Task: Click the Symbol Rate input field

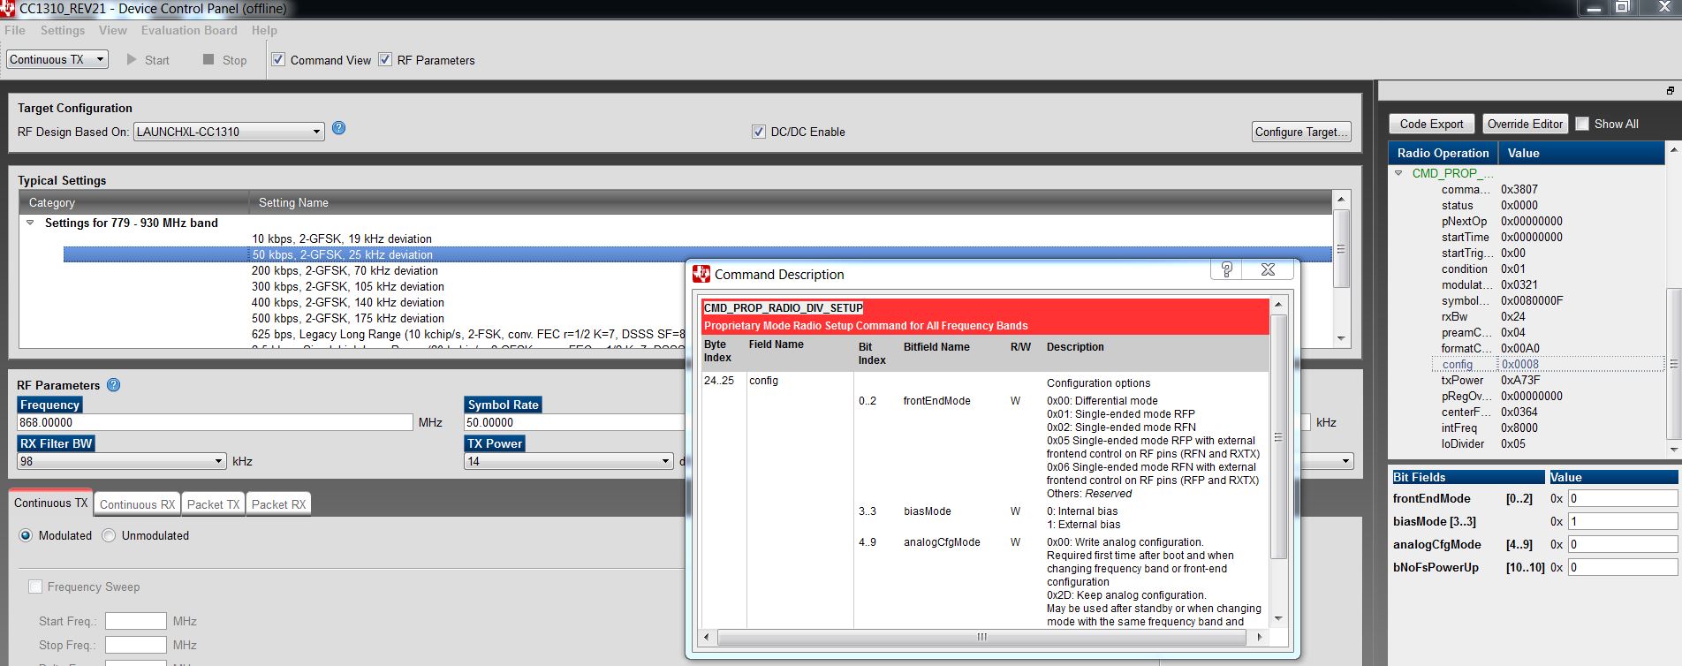Action: coord(574,422)
